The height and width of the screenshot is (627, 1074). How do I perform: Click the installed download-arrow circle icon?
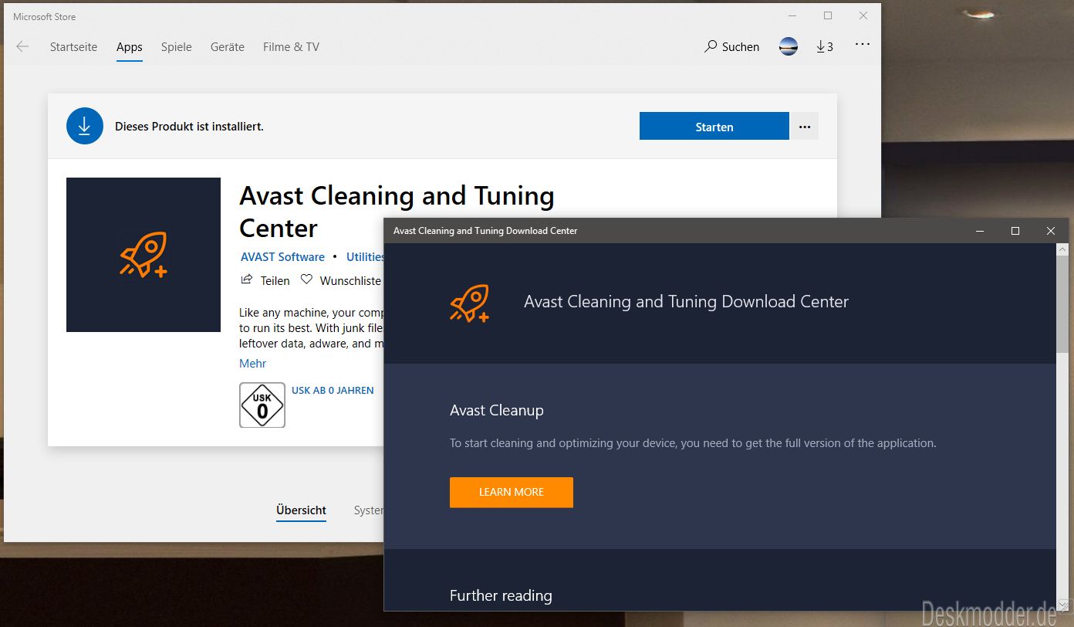pyautogui.click(x=85, y=126)
